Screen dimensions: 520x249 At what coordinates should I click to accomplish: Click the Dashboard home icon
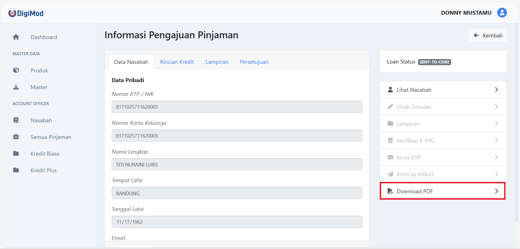[16, 37]
